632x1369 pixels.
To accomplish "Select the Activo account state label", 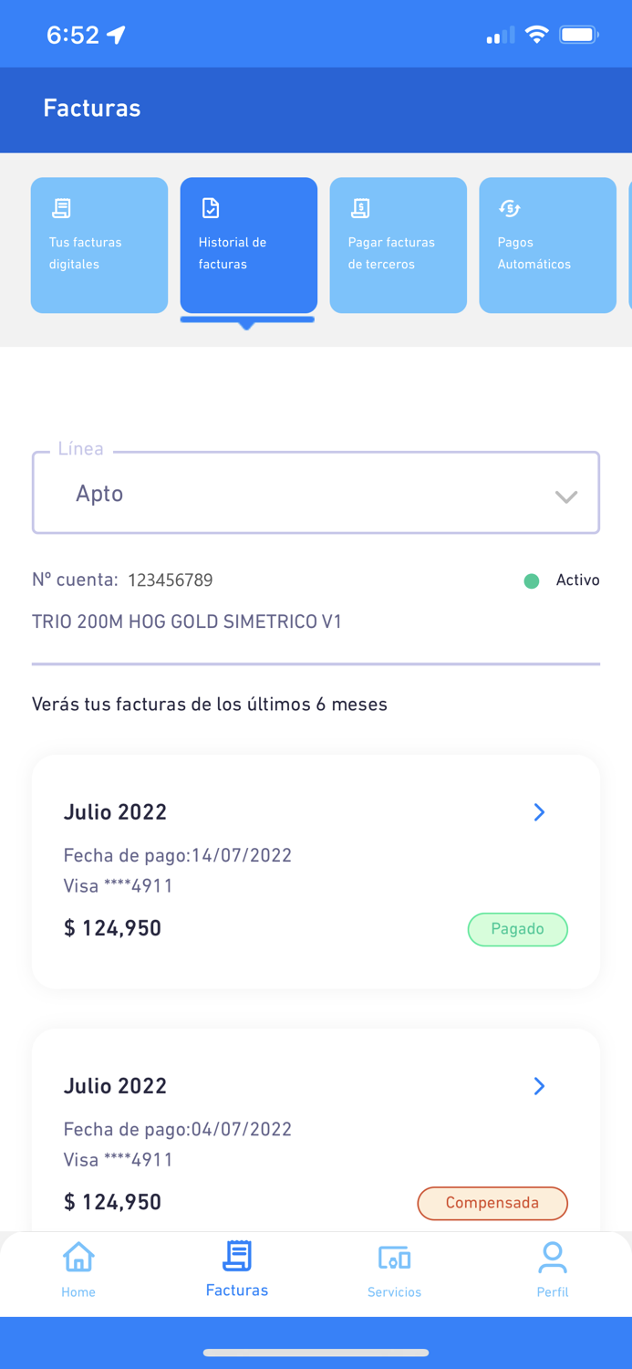I will coord(578,580).
